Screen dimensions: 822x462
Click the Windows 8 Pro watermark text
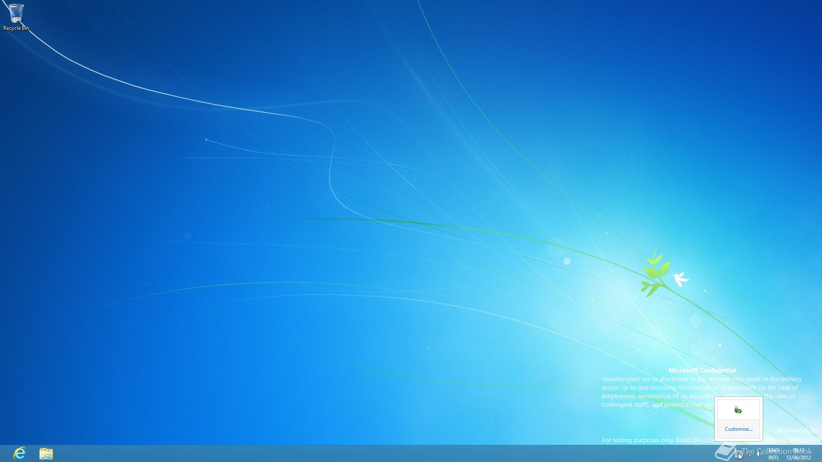[x=798, y=430]
